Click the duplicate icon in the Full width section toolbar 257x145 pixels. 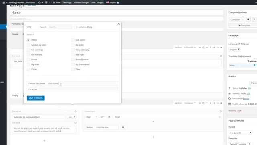[204, 48]
